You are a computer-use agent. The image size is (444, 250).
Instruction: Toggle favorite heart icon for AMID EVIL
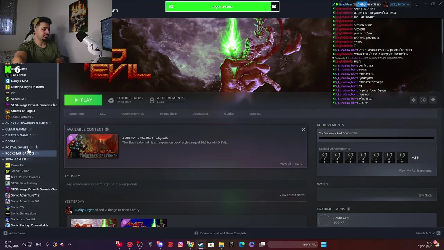(433, 100)
